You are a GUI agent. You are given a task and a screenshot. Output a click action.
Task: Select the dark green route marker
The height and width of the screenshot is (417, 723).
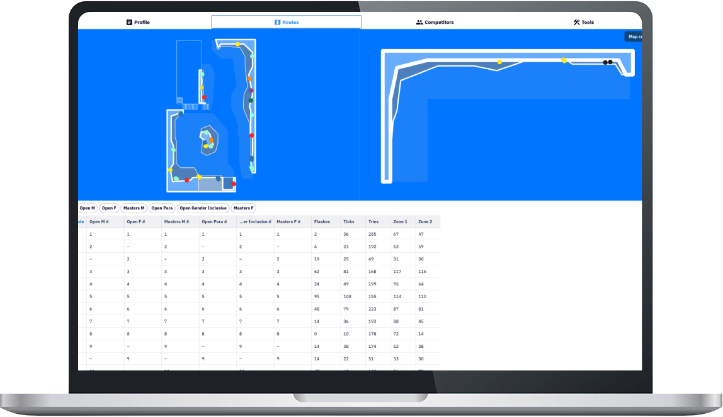[251, 101]
